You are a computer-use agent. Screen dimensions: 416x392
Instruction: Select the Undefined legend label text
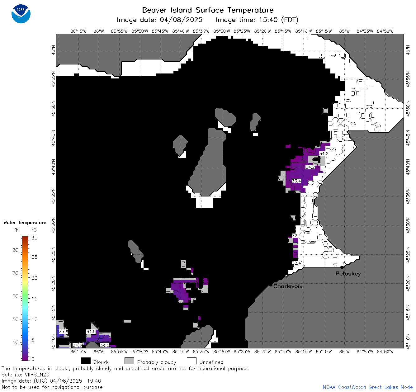click(211, 362)
